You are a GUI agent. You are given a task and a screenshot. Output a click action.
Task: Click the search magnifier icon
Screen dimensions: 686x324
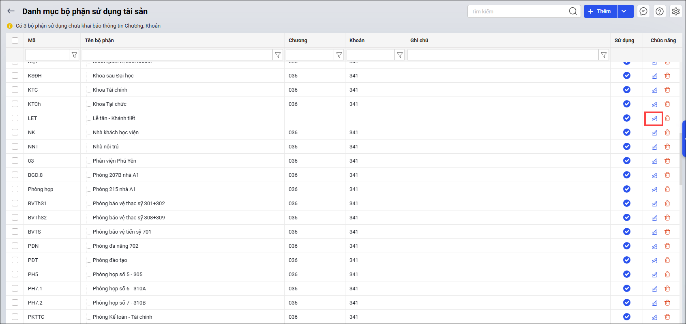click(x=572, y=11)
